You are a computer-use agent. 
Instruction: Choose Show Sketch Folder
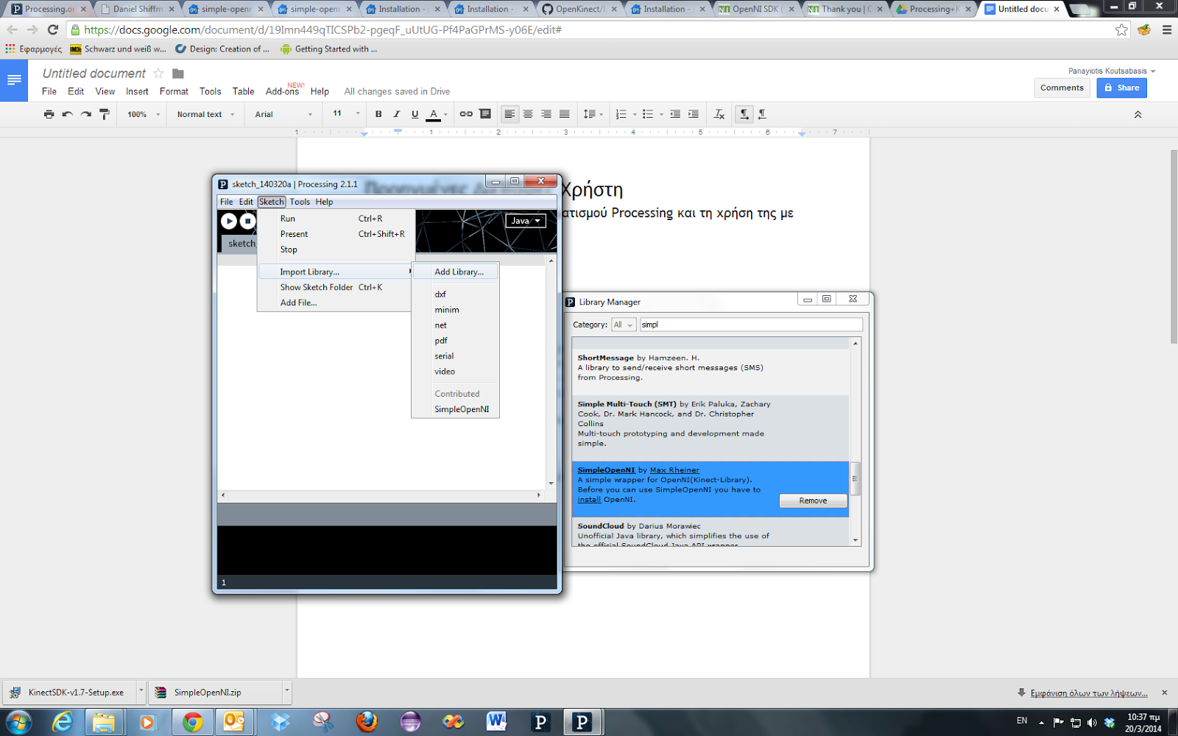[x=336, y=287]
